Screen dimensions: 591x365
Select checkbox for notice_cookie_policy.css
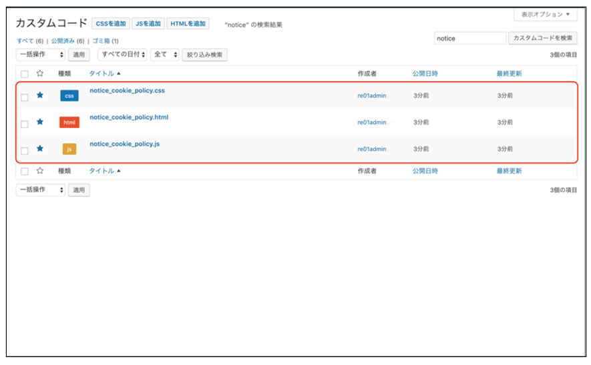[25, 97]
